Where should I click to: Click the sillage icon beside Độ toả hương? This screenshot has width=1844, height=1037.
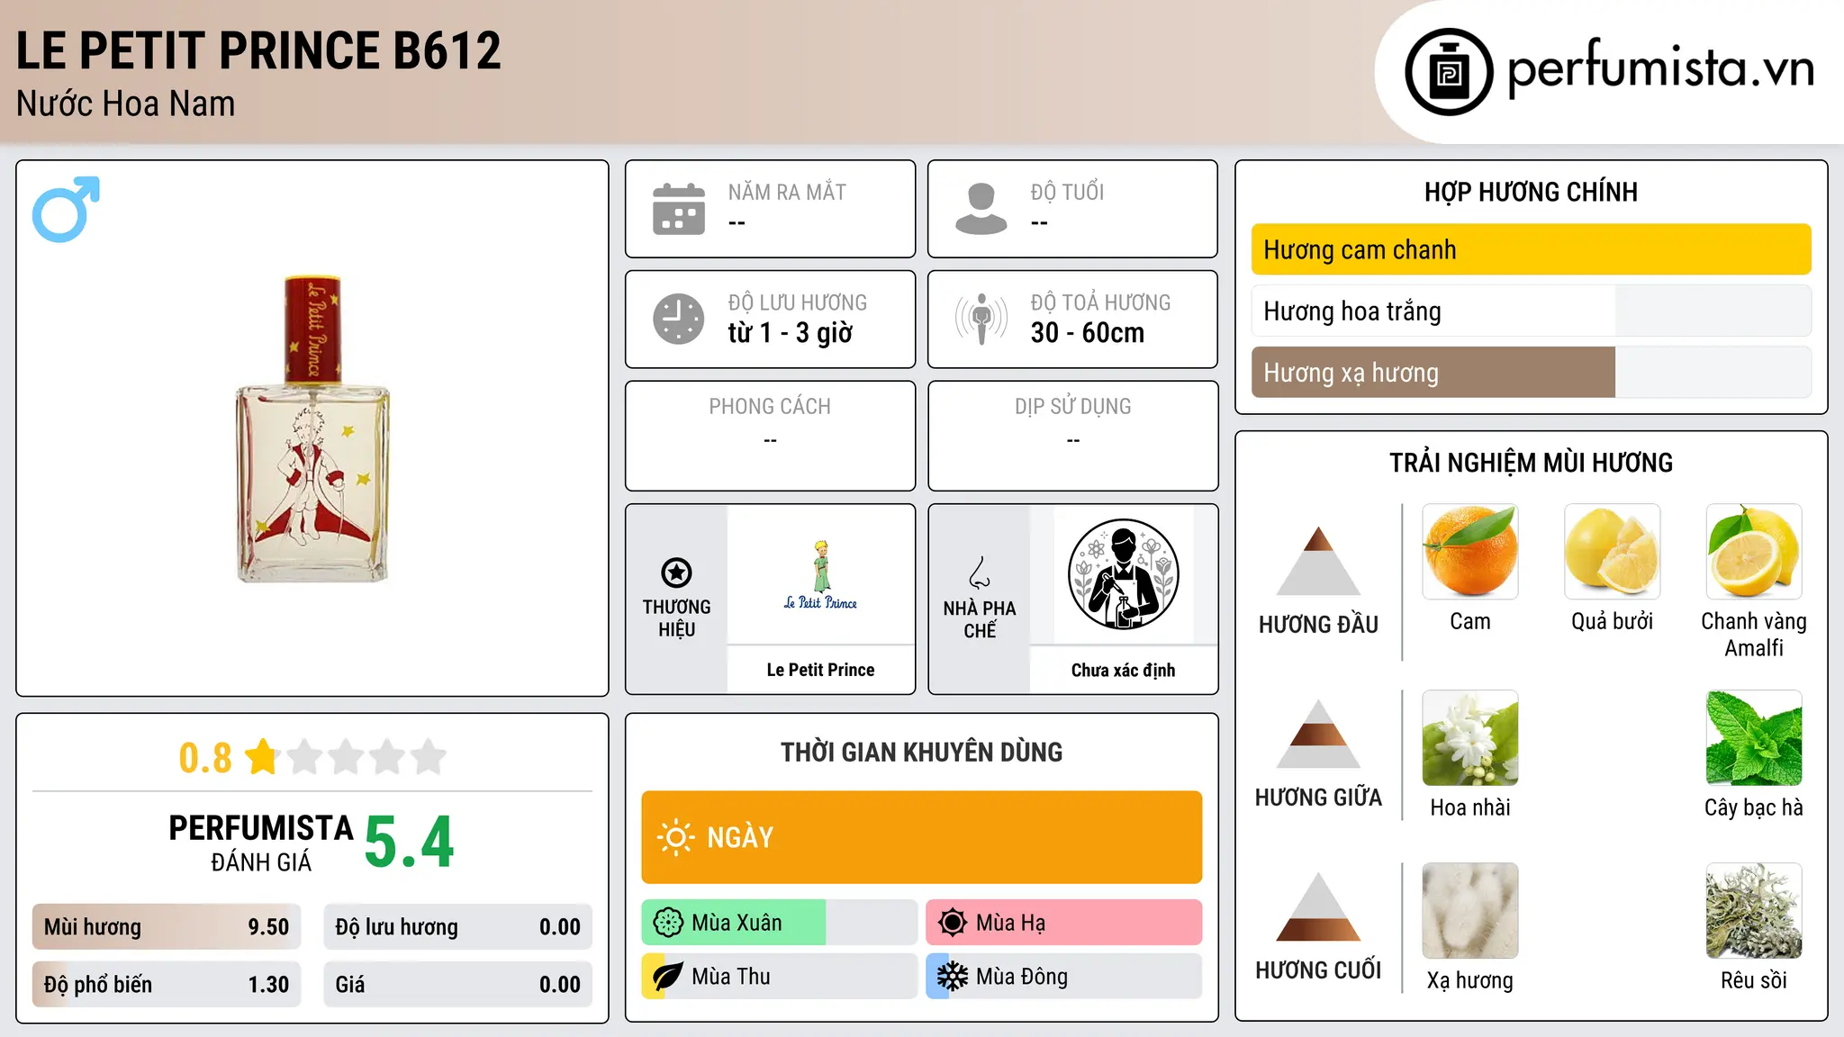coord(981,319)
